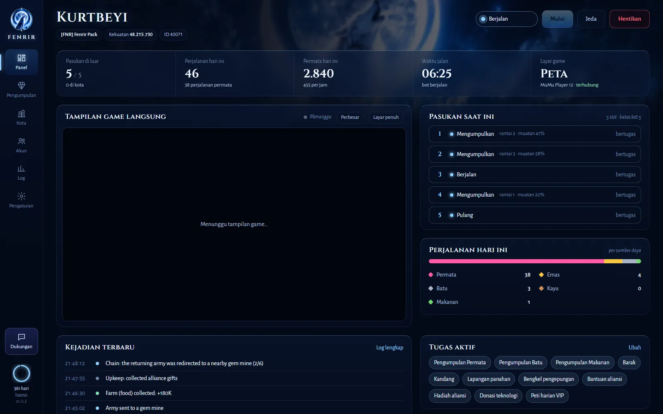The image size is (663, 414).
Task: Click the [FNR] Fenrir Pack badge
Action: click(x=79, y=35)
